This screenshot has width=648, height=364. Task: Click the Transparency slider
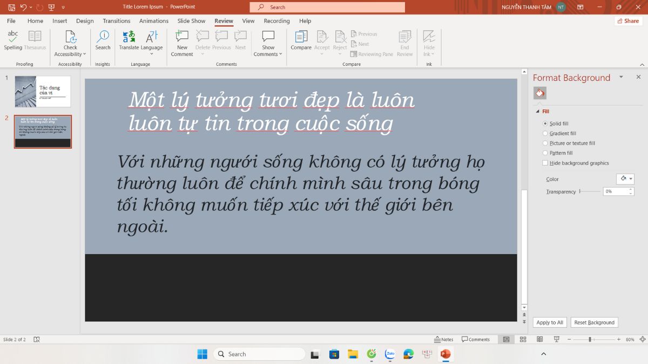(590, 191)
